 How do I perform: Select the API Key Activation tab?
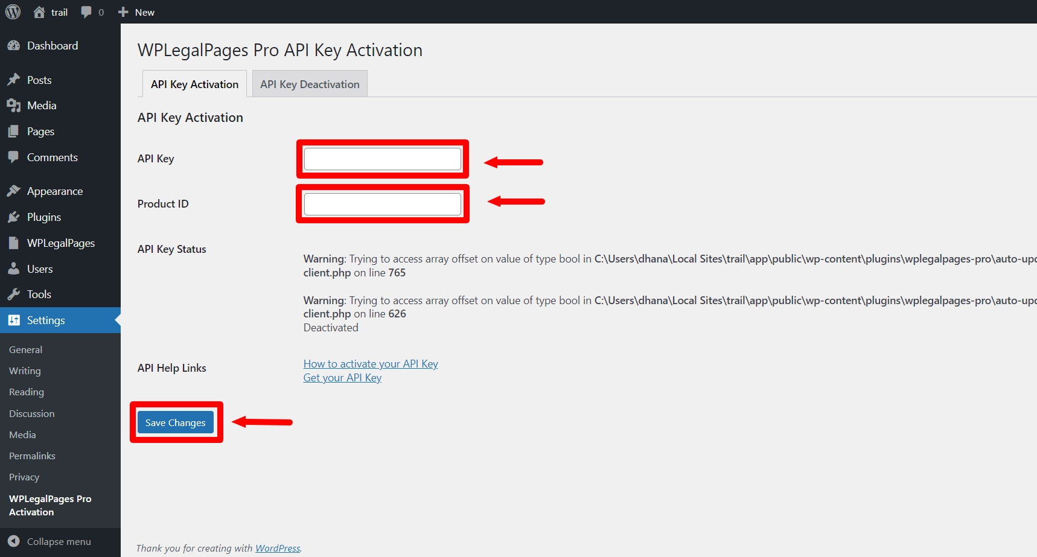coord(194,84)
